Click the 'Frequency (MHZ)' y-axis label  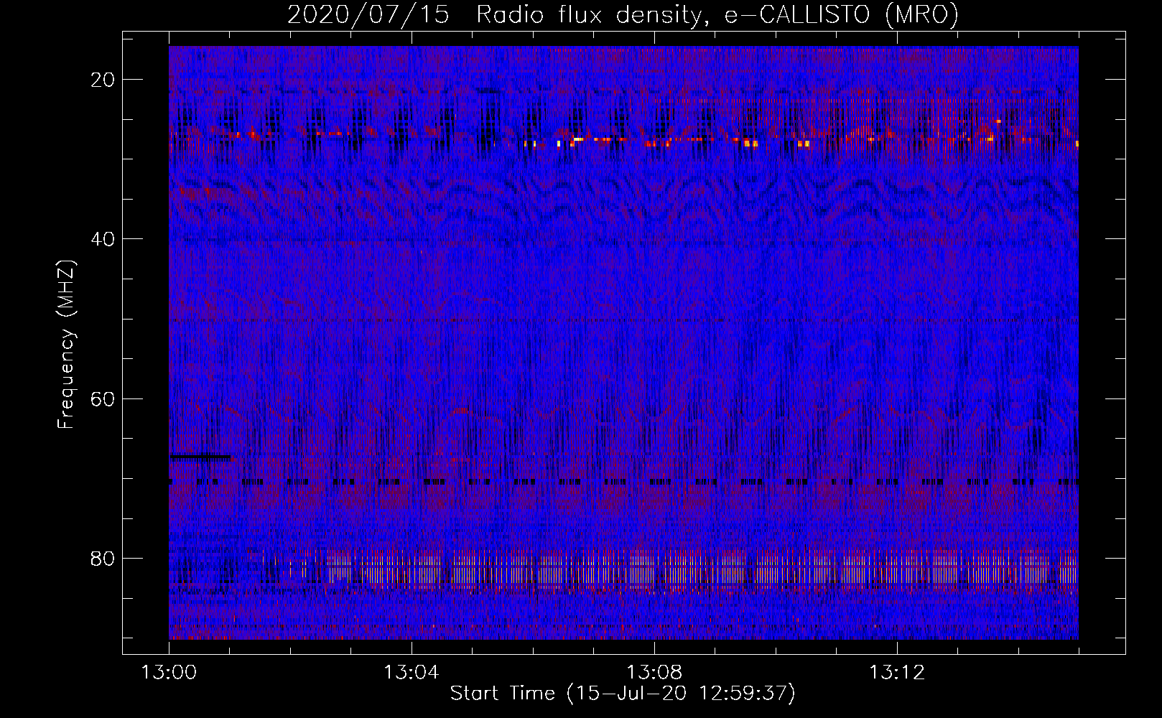point(66,345)
